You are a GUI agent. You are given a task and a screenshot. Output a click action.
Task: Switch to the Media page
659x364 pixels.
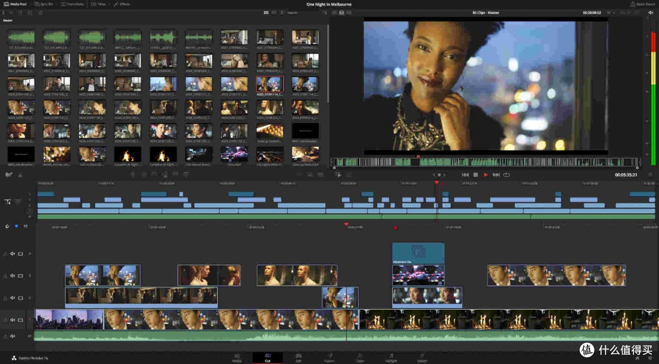pyautogui.click(x=237, y=358)
